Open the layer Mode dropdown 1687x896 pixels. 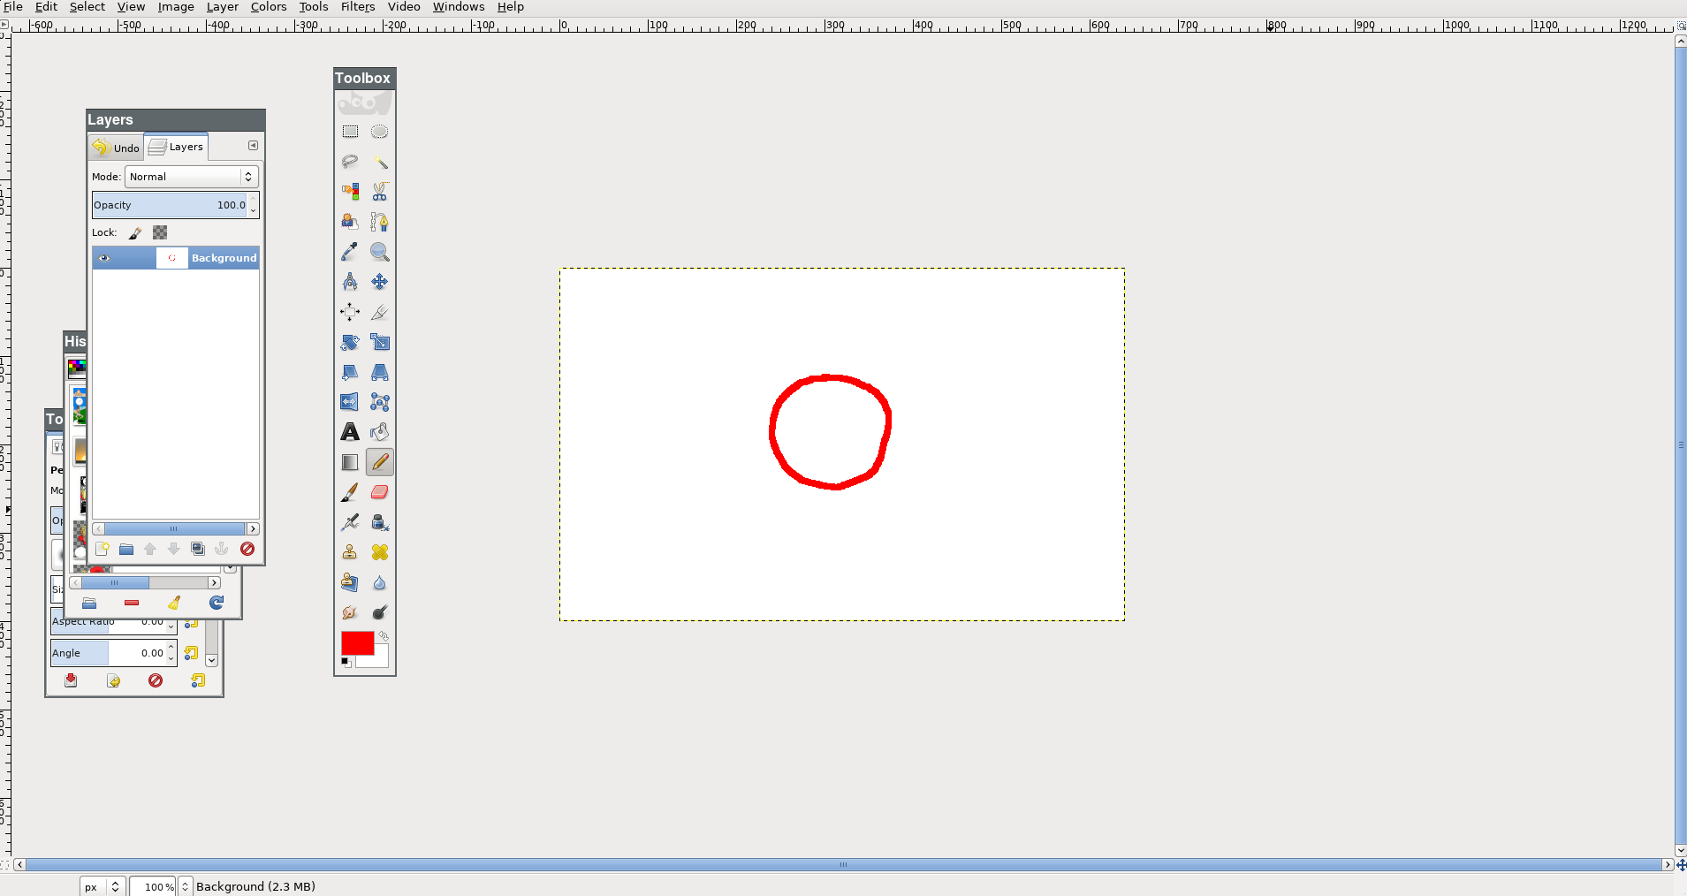coord(191,177)
